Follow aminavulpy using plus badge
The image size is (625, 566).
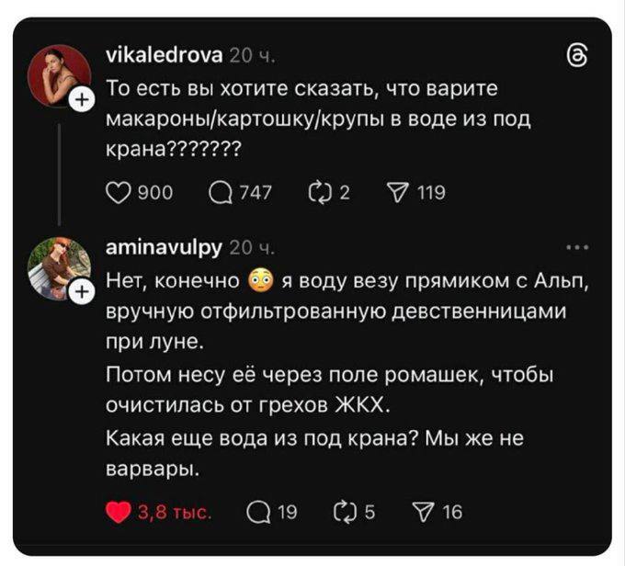[81, 292]
